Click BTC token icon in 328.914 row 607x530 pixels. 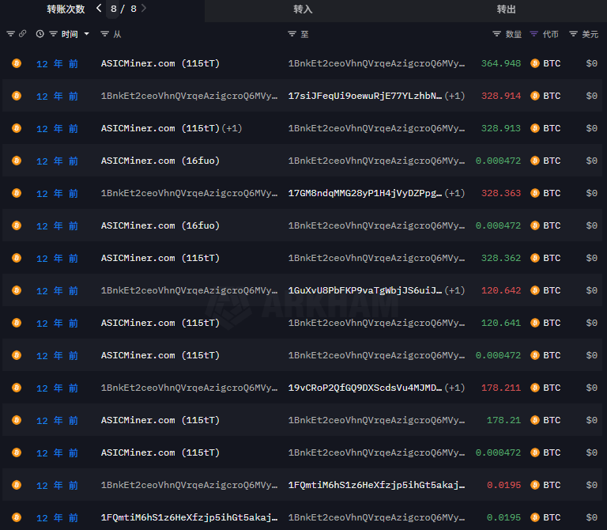pyautogui.click(x=535, y=96)
